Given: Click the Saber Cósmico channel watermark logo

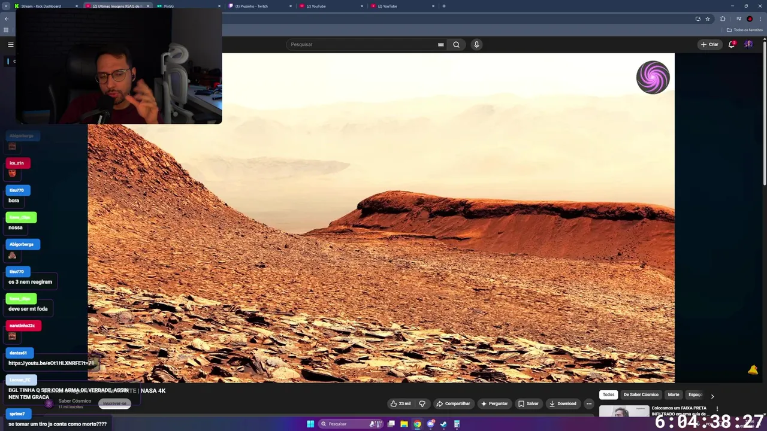Looking at the screenshot, I should coord(653,77).
